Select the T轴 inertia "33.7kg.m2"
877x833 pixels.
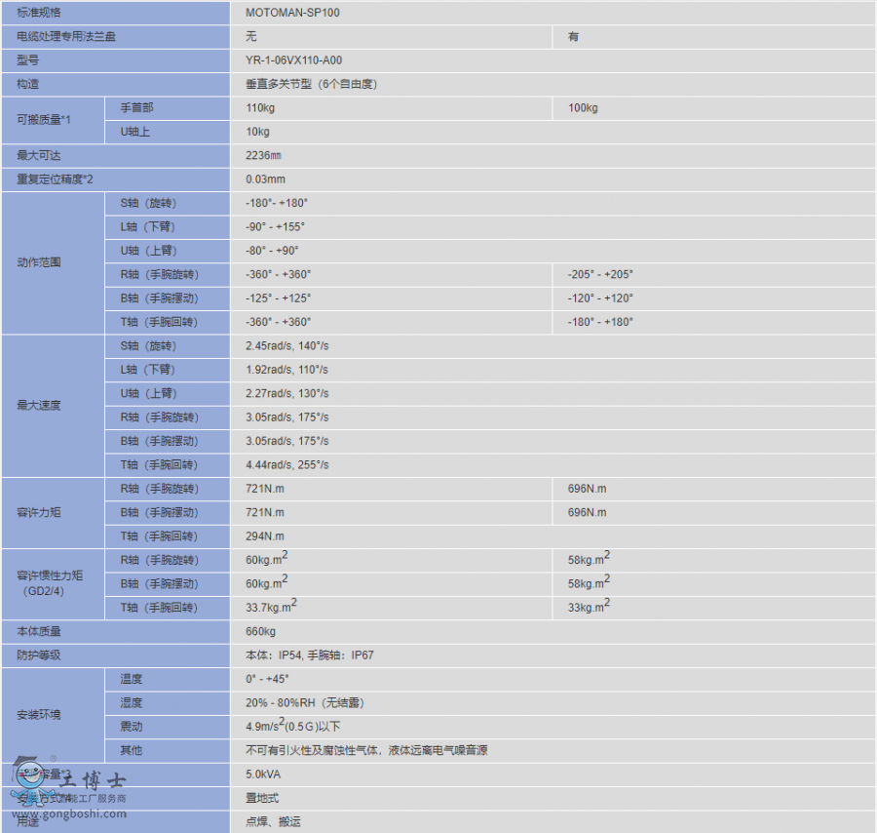point(271,607)
